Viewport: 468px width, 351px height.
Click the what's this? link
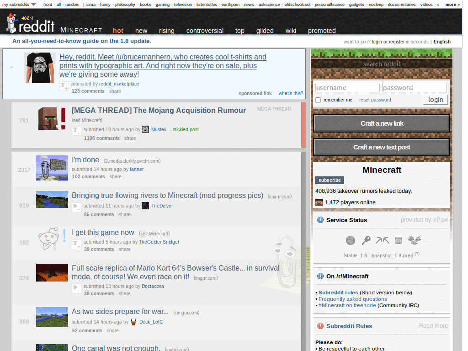[x=291, y=93]
